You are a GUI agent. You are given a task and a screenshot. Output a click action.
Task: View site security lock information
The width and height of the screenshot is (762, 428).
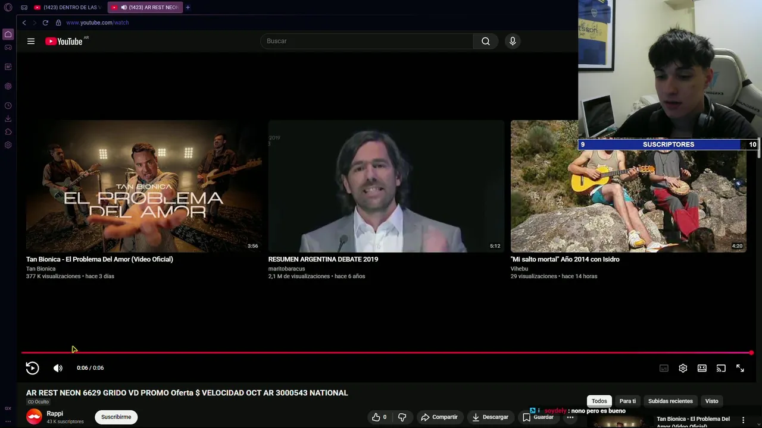click(x=58, y=23)
